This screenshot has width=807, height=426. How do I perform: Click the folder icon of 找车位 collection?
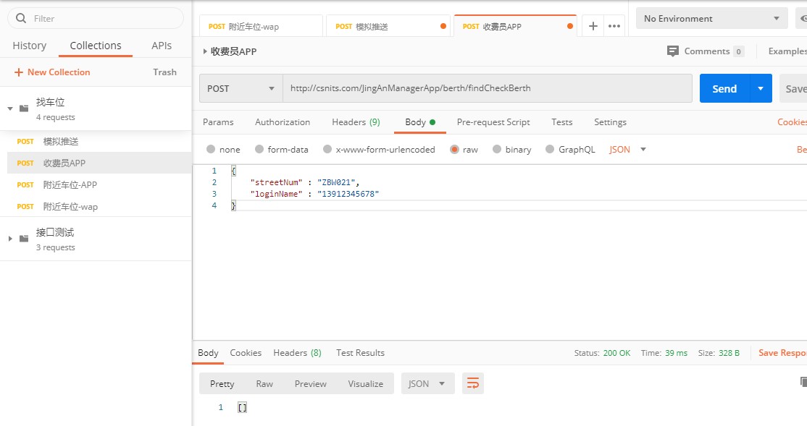pyautogui.click(x=24, y=108)
